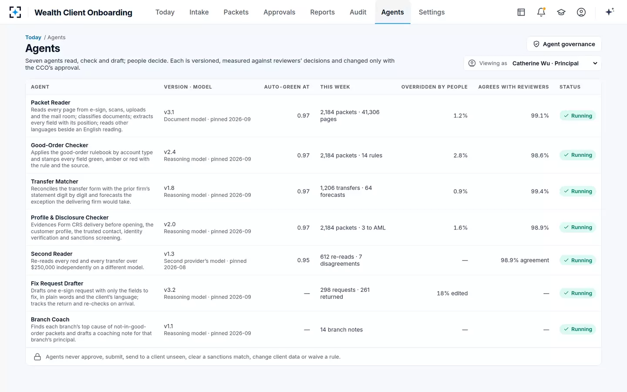
Task: Open the Reports tab
Action: [322, 12]
